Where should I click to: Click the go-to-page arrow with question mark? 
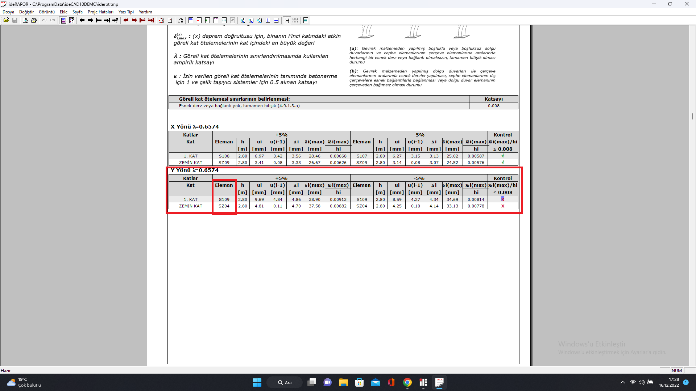click(115, 20)
